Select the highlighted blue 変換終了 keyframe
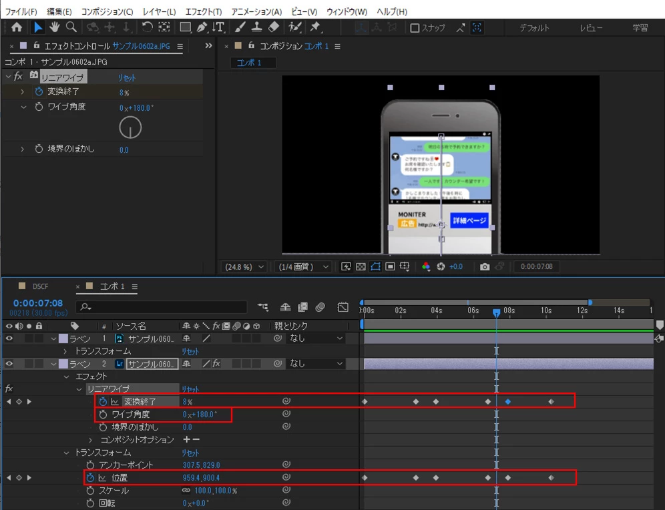 point(508,401)
